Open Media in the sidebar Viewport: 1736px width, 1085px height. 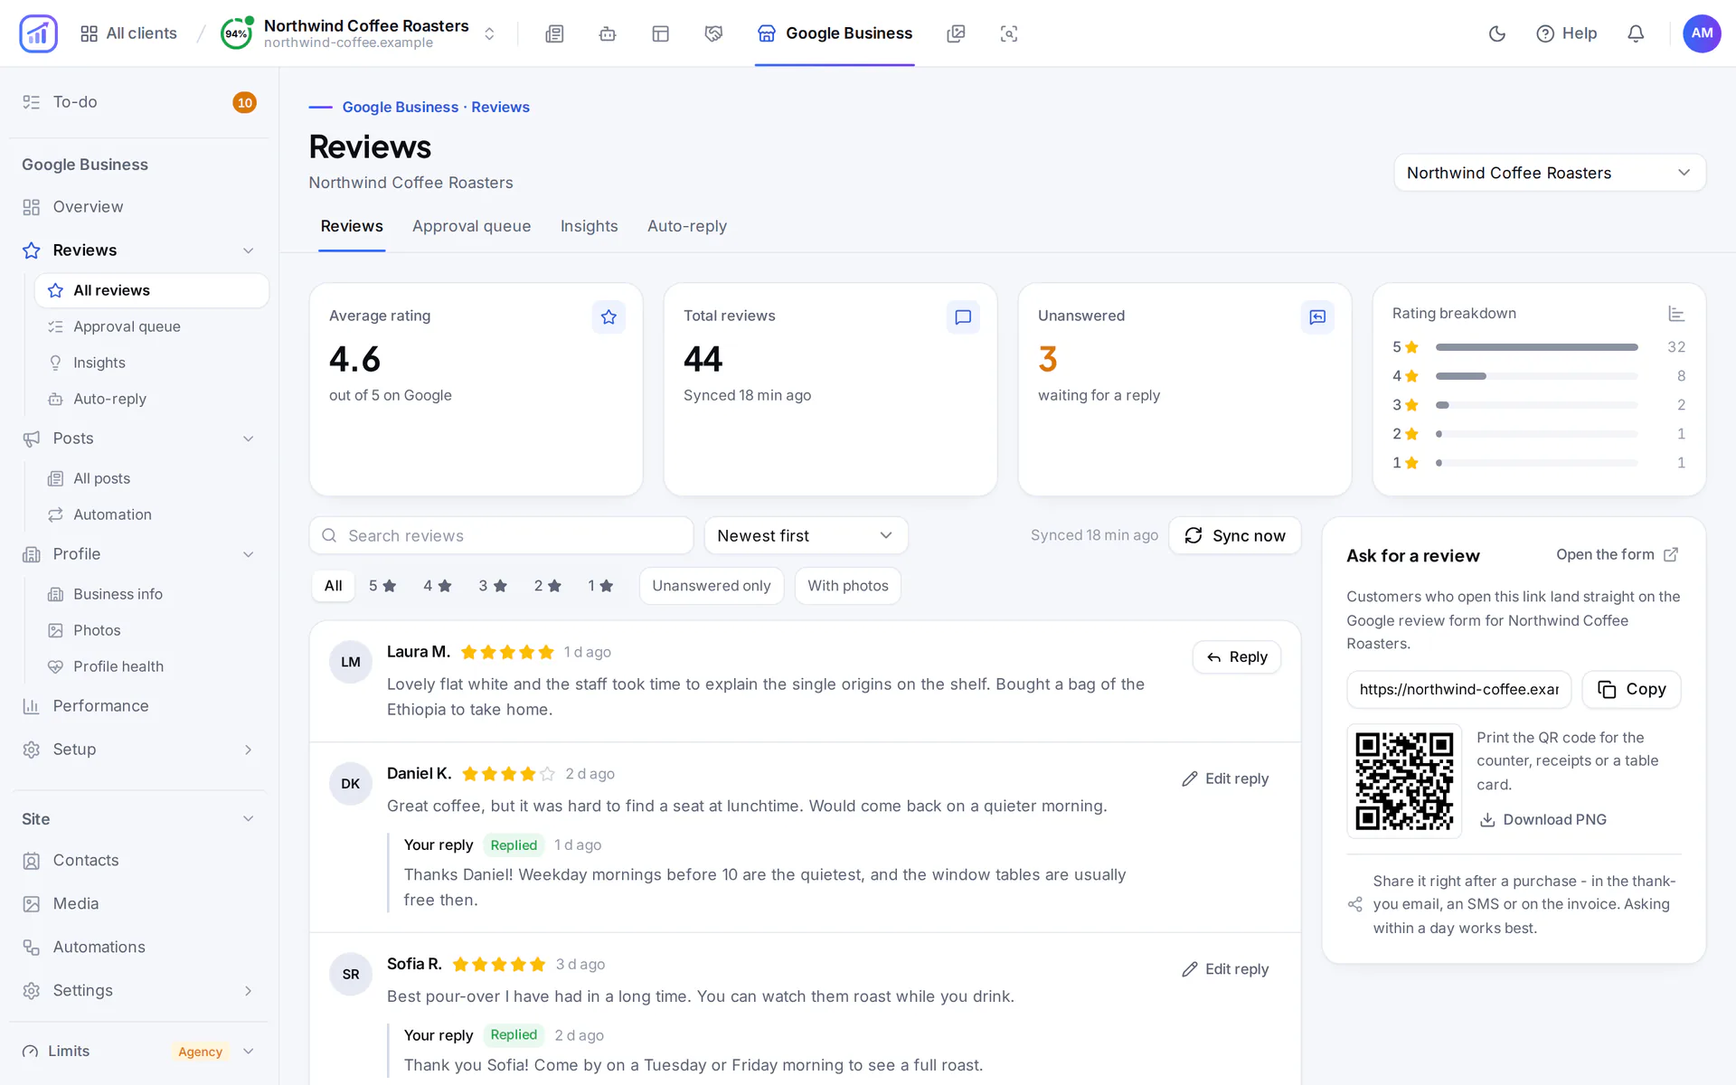tap(139, 904)
